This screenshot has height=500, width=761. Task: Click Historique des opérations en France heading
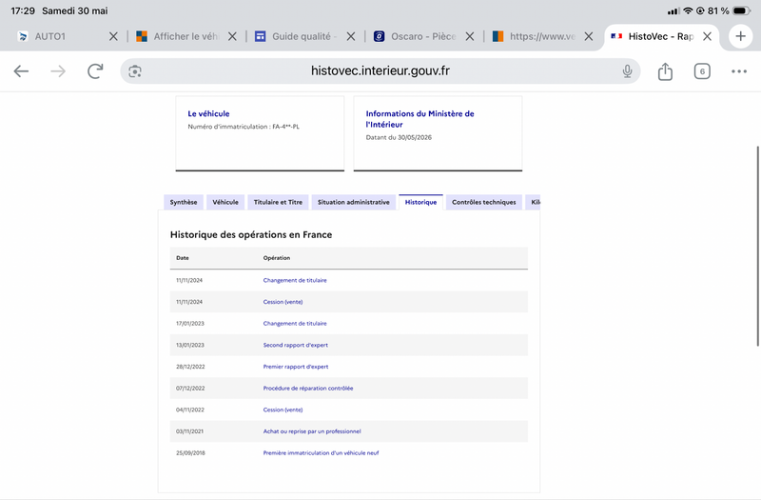(x=251, y=234)
